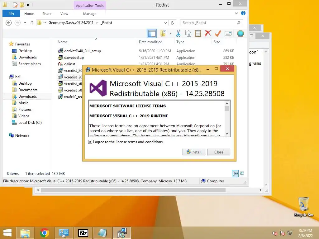Open the dropdown arrow beside folder icon

pos(171,33)
